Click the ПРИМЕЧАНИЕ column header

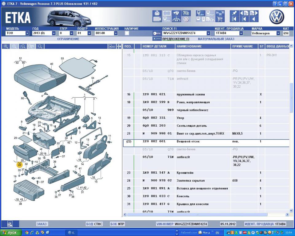(x=244, y=46)
